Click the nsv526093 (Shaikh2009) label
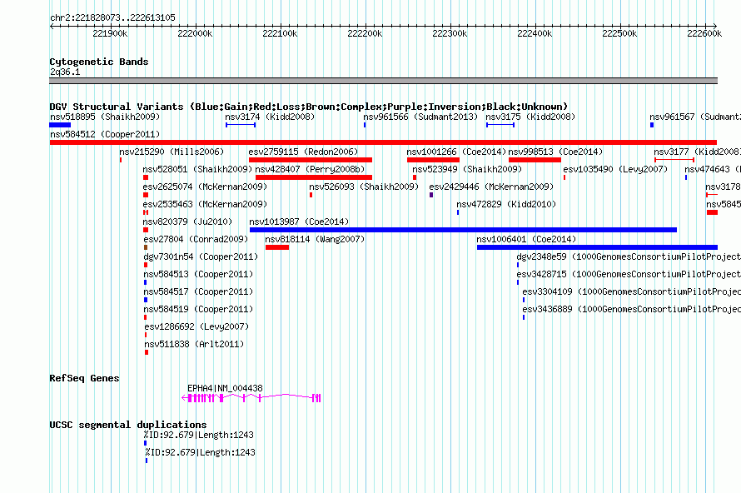This screenshot has width=741, height=493. 364,187
